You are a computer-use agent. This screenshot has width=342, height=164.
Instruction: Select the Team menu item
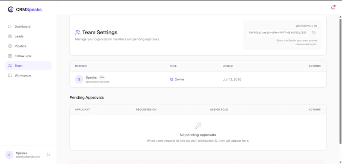(x=28, y=65)
